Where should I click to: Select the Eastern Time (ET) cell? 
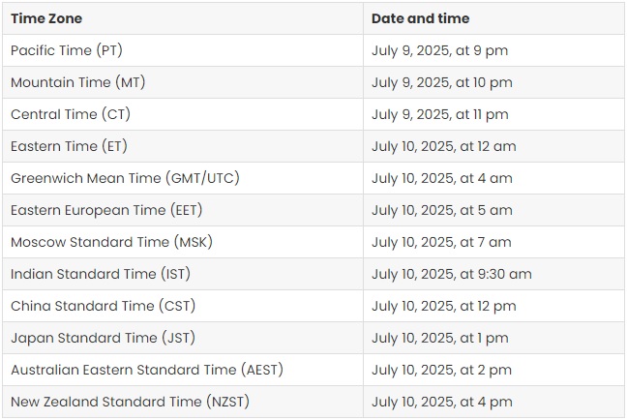pos(183,146)
